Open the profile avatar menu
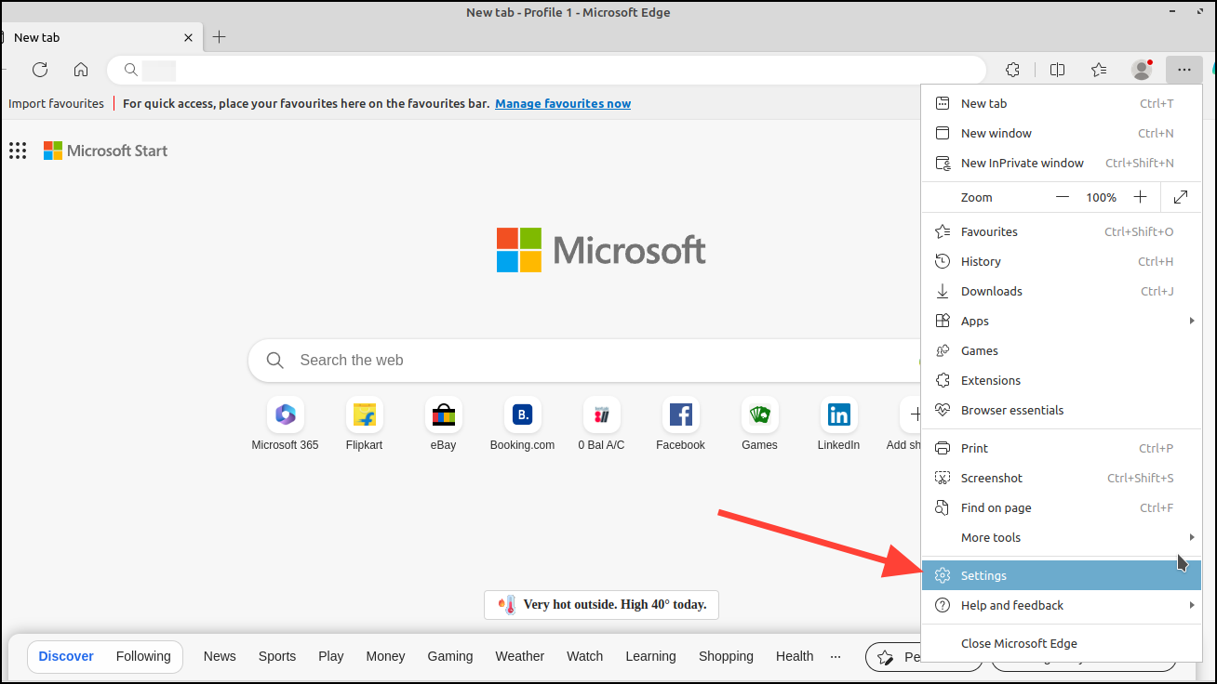The height and width of the screenshot is (684, 1217). 1141,70
